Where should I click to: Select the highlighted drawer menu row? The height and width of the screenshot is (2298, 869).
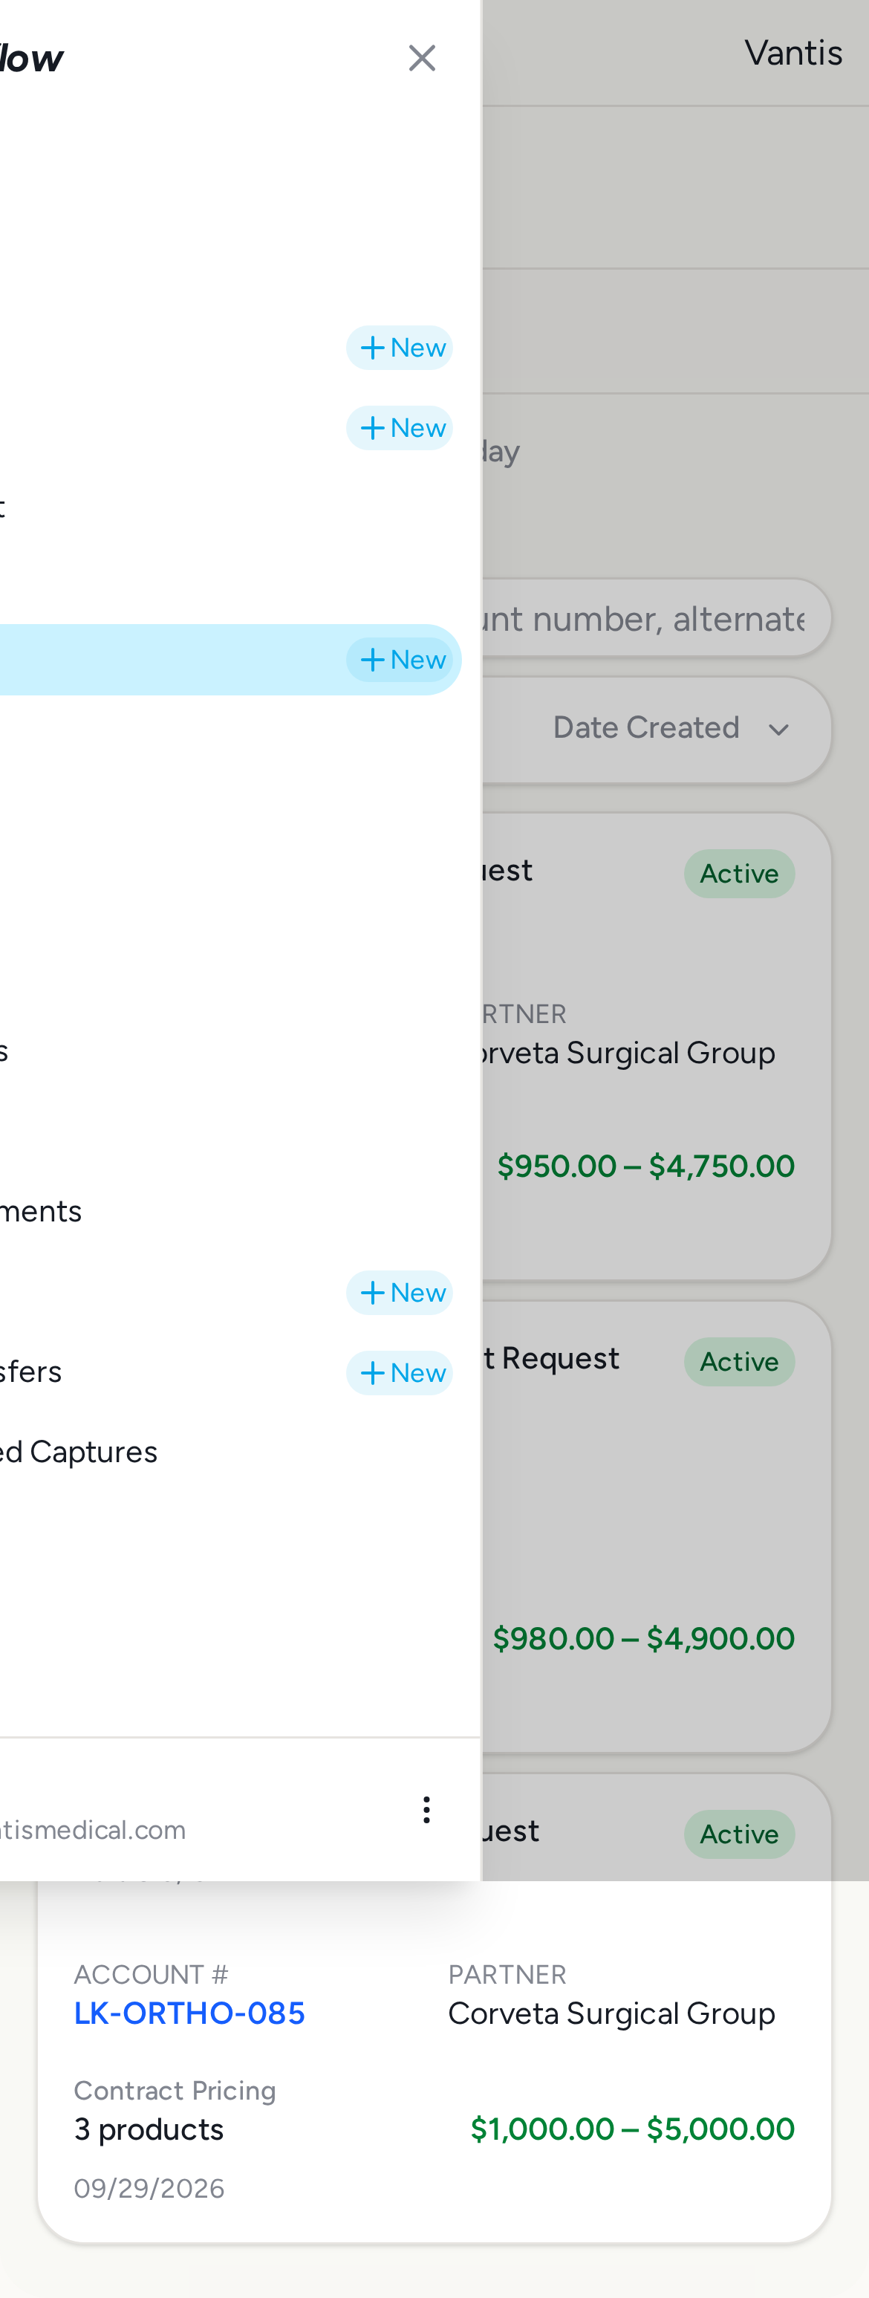tap(230, 660)
